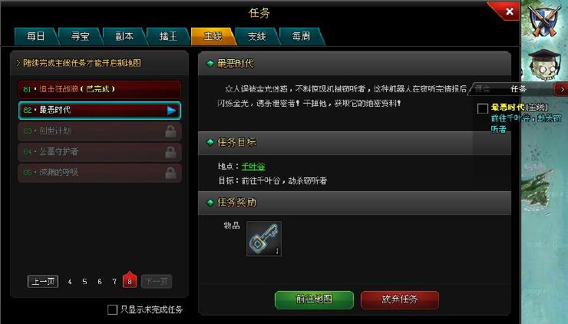Click green diamond beside 任务目标
Screen dimensions: 568x324
pyautogui.click(x=210, y=143)
